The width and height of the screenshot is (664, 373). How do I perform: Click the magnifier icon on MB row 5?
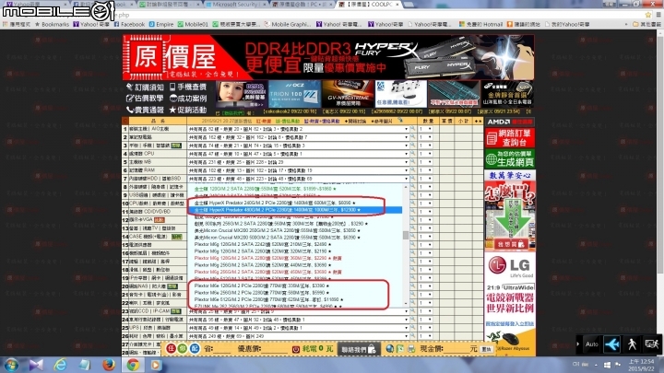(412, 162)
